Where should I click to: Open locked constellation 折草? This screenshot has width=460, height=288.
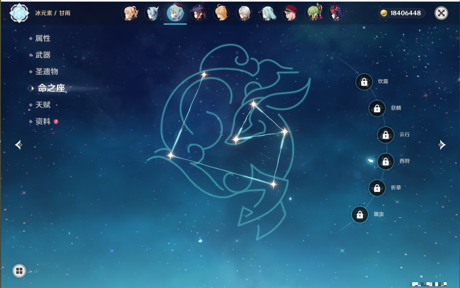point(377,188)
